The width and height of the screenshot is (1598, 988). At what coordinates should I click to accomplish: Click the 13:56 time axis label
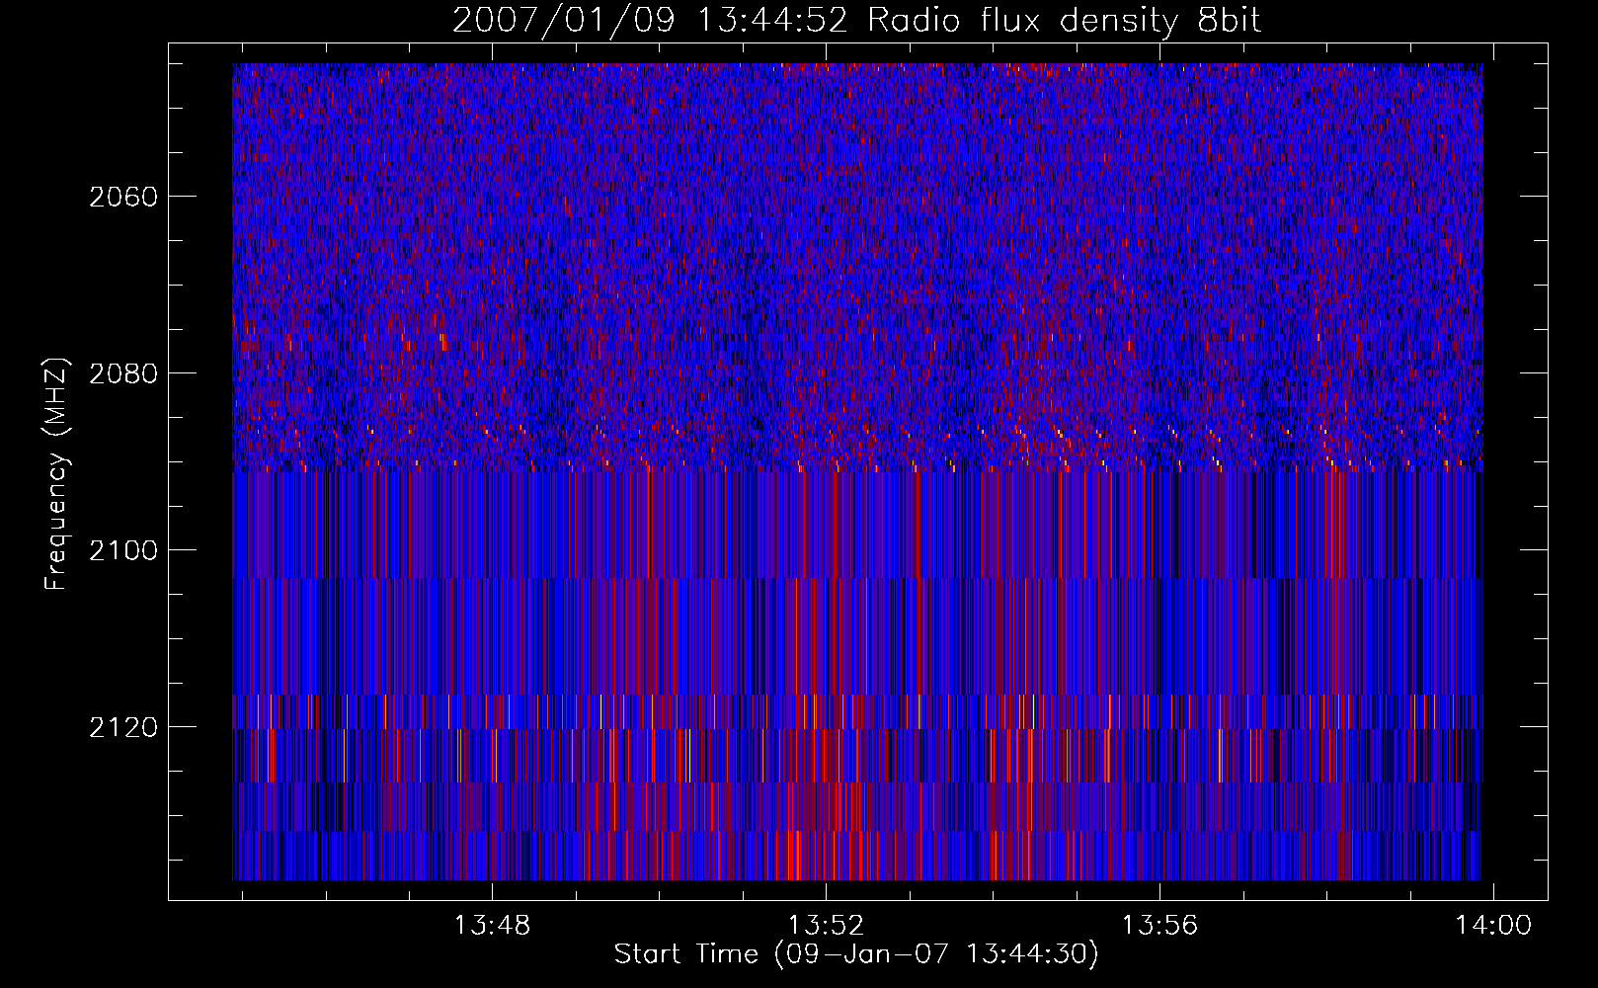[x=1159, y=925]
